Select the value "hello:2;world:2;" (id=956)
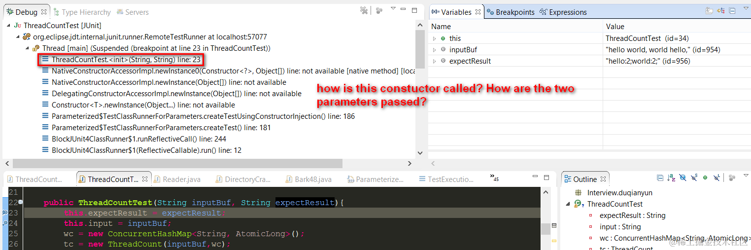The width and height of the screenshot is (751, 250). click(648, 61)
